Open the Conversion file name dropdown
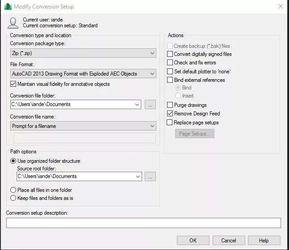Image resolution: width=289 pixels, height=250 pixels. click(x=83, y=126)
